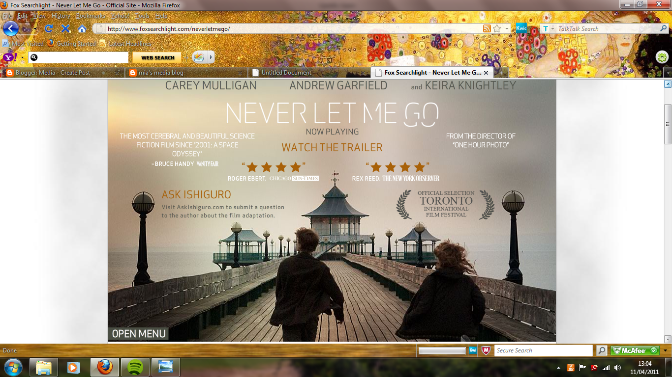Open the View menu

39,16
